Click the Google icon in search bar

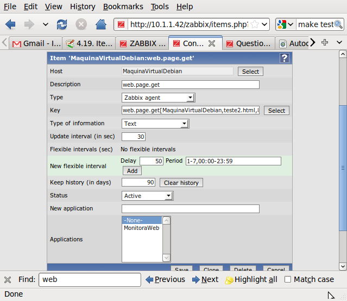[x=282, y=24]
